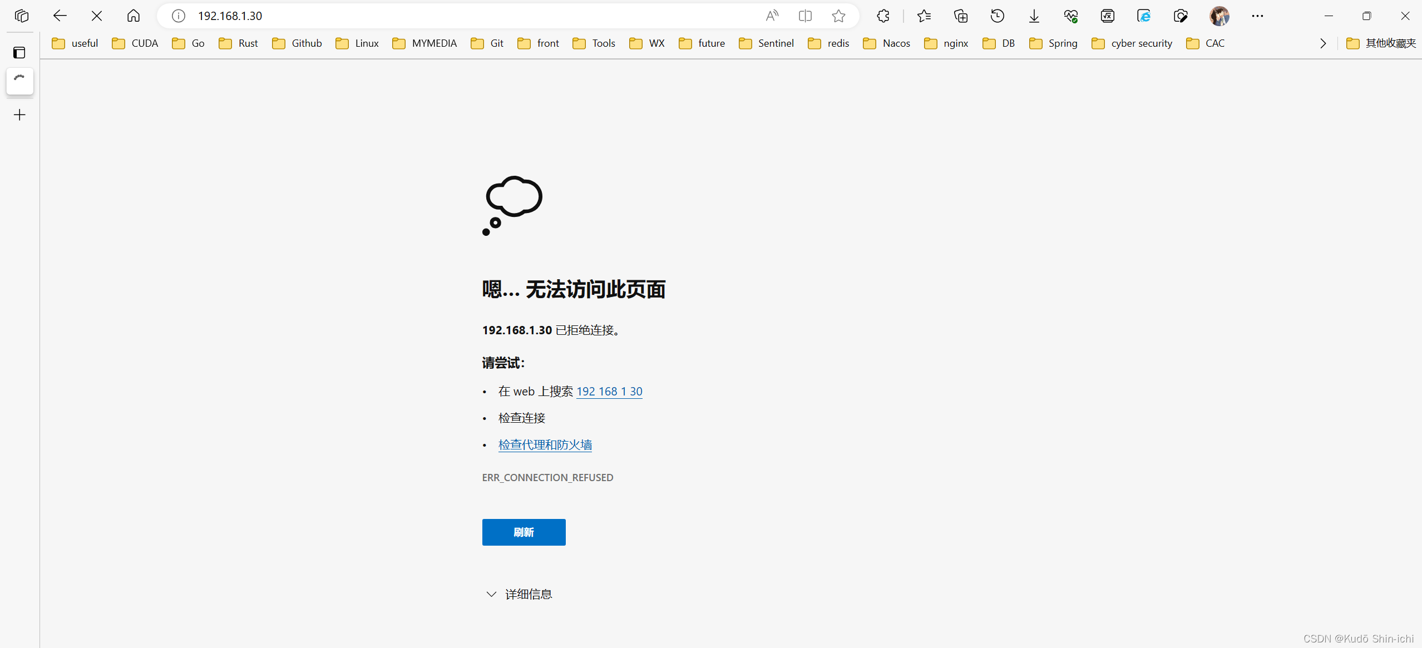Open the Rust bookmark folder
The image size is (1422, 648).
click(239, 43)
